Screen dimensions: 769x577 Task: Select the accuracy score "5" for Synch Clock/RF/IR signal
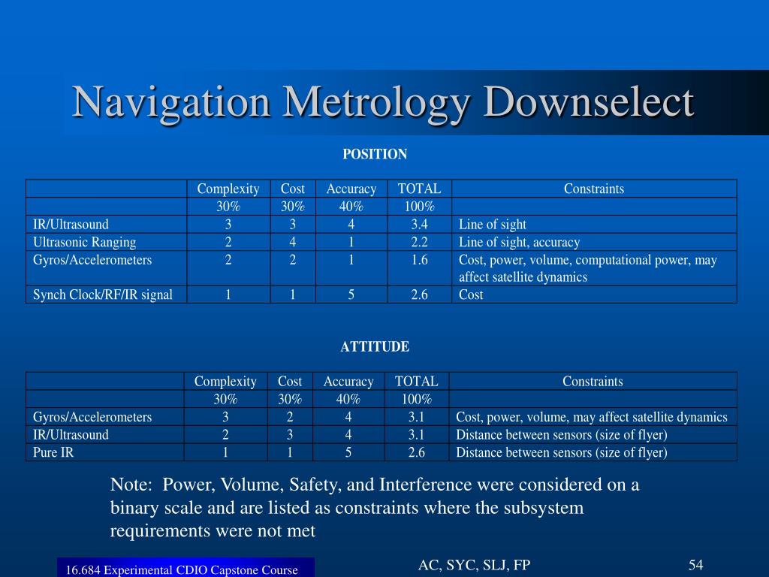pos(351,295)
